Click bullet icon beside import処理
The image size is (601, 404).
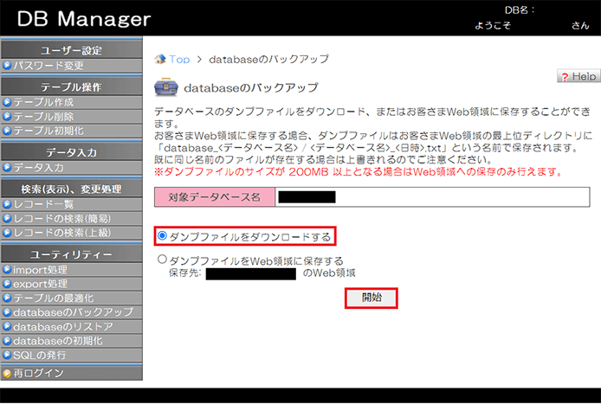pyautogui.click(x=7, y=269)
